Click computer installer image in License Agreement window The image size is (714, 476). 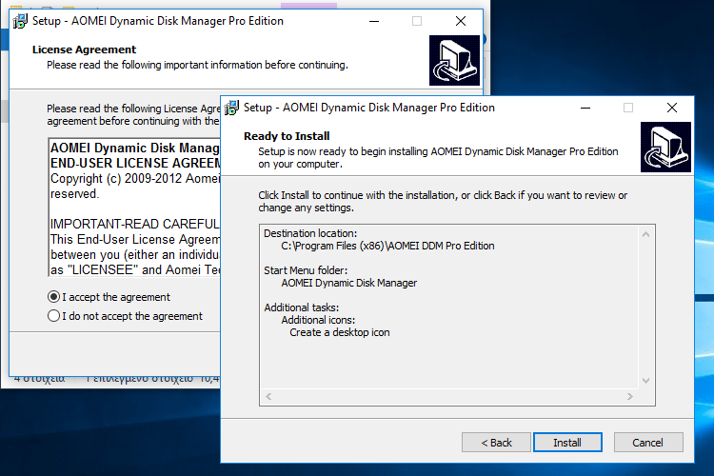pos(454,60)
